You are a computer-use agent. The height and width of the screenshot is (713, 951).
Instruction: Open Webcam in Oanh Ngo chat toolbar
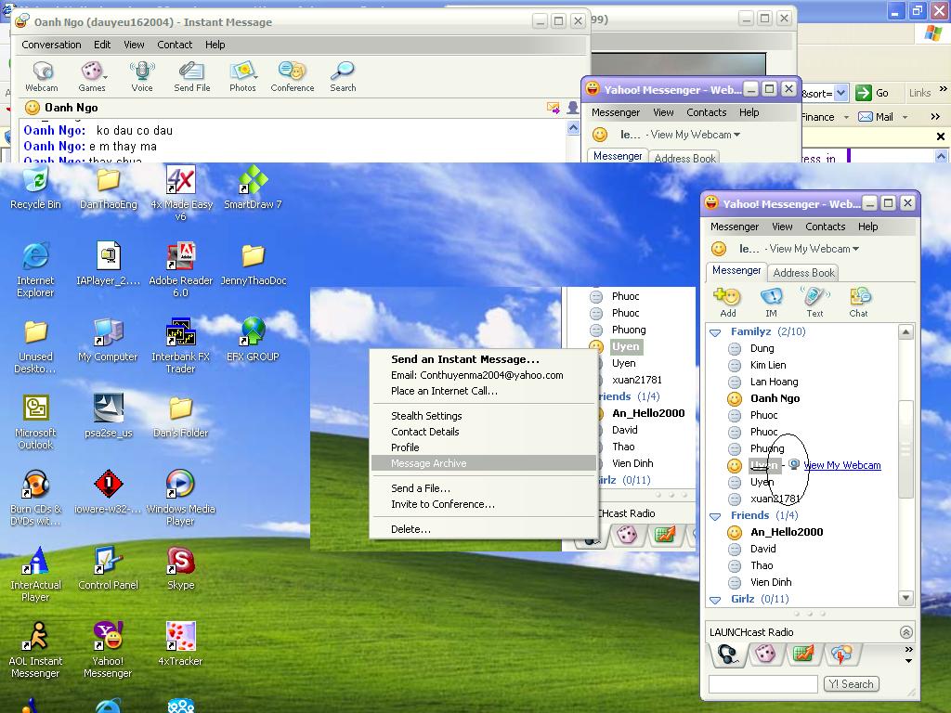[x=42, y=76]
